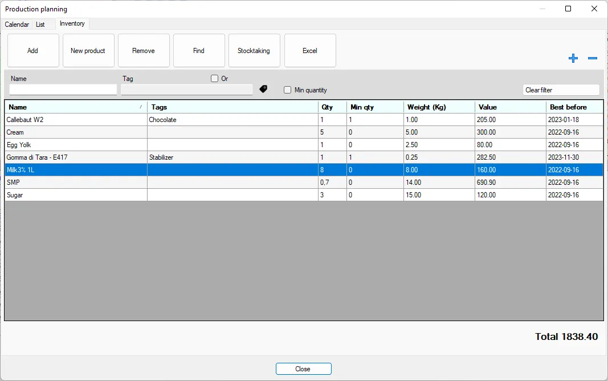Click the 690.90 value cell

click(x=511, y=183)
